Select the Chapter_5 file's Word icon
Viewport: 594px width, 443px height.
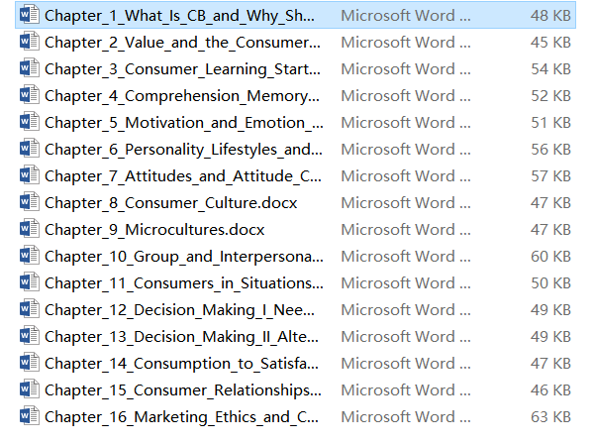29,122
